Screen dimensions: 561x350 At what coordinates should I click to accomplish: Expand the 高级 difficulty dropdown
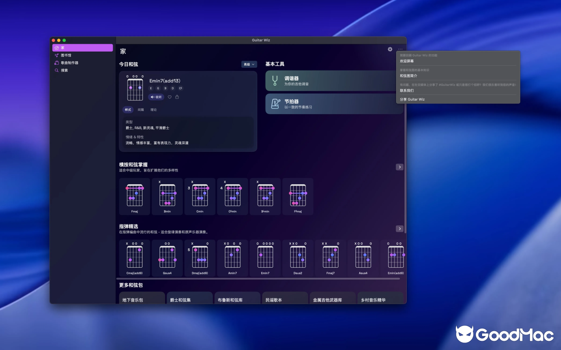[x=249, y=64]
